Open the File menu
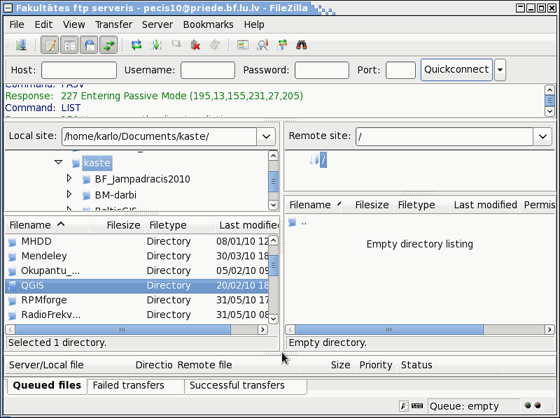 17,24
